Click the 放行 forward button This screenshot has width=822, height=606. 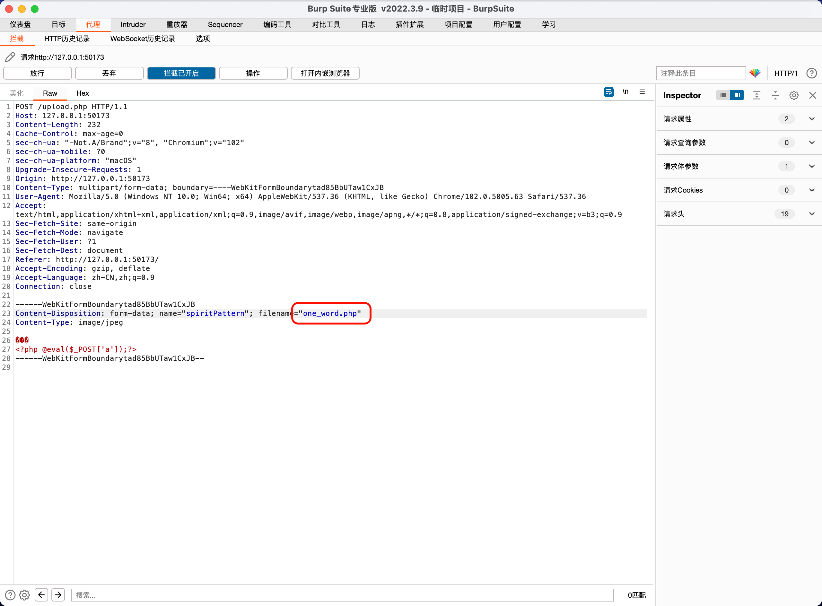tap(37, 73)
